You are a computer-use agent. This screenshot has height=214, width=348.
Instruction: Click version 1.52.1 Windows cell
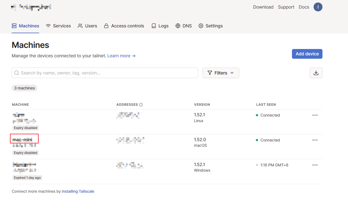[202, 167]
